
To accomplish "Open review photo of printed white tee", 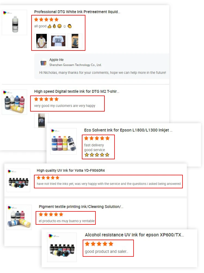I will [x=58, y=41].
